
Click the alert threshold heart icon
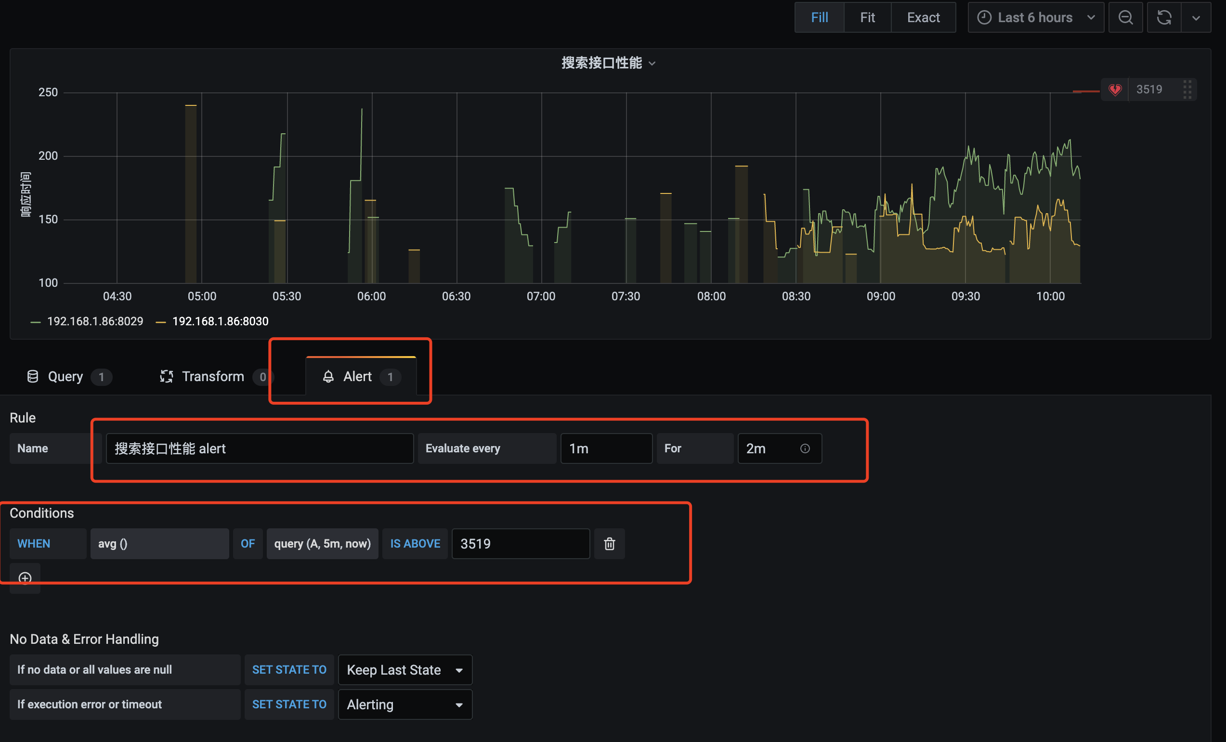tap(1115, 90)
